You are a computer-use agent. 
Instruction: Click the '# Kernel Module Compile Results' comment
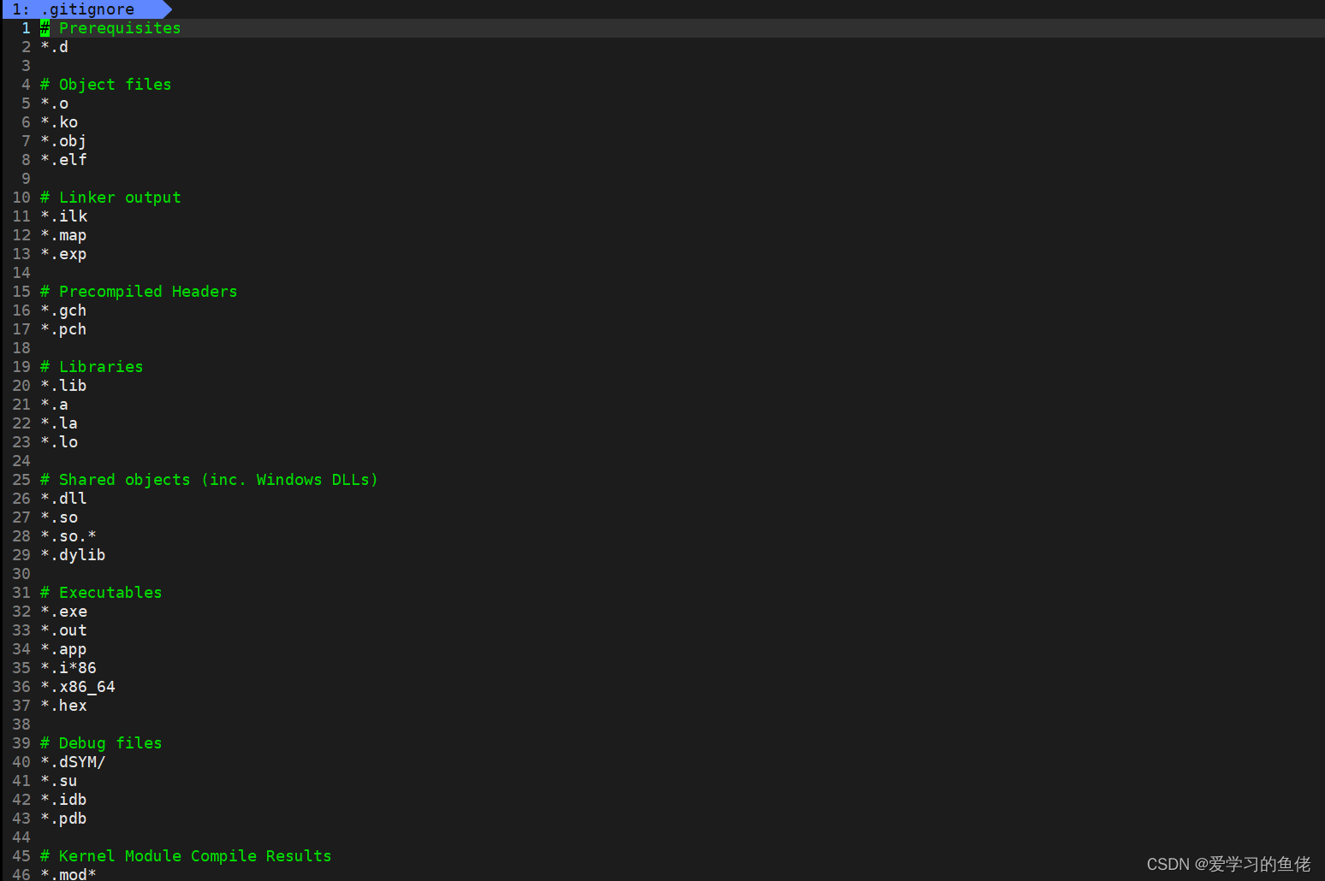(x=186, y=856)
